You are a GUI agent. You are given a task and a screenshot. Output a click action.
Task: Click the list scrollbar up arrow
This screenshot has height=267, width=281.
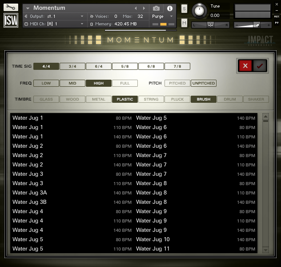pyautogui.click(x=265, y=117)
